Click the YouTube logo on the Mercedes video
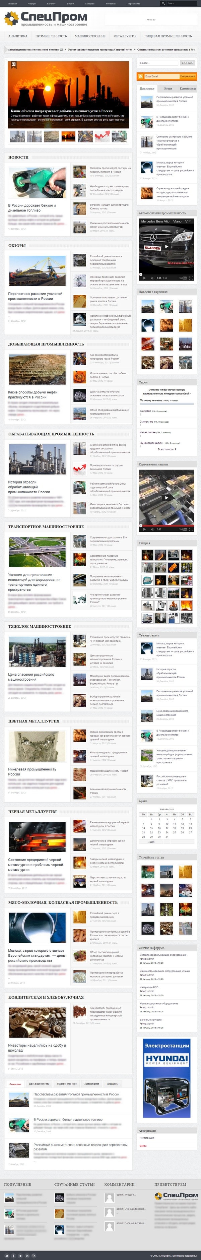 click(183, 278)
